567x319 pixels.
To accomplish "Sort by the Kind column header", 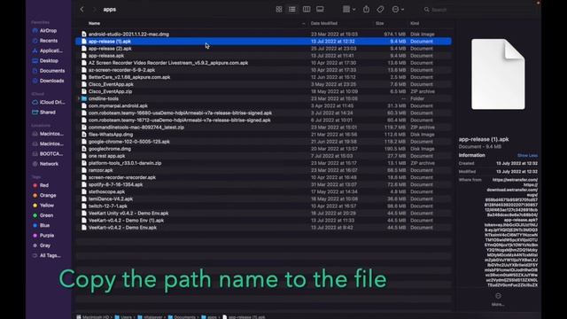I will coord(415,24).
